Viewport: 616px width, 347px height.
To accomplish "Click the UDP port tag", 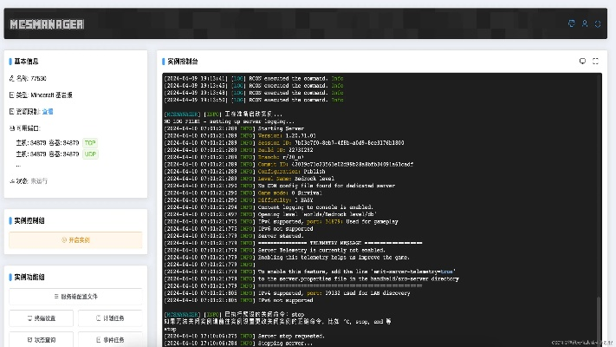I will tap(90, 154).
